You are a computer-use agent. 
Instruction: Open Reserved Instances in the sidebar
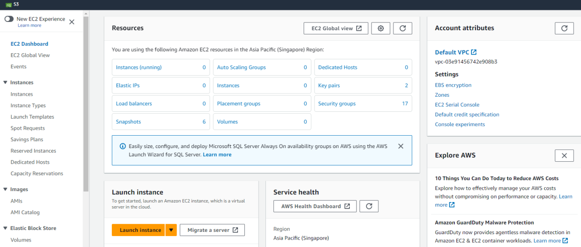pos(33,151)
